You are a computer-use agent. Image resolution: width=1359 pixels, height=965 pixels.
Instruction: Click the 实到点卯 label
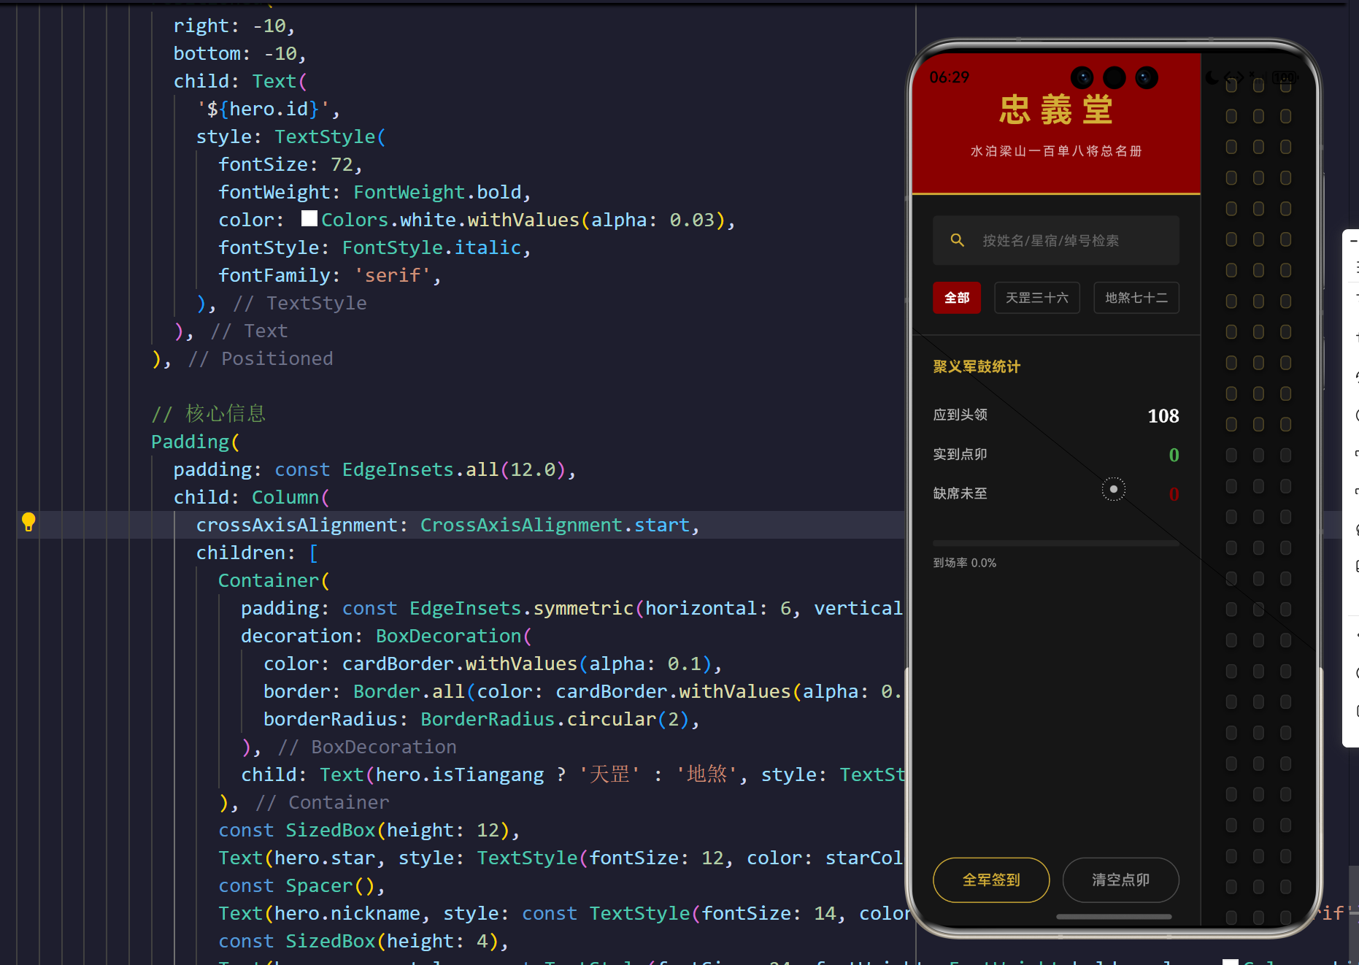[x=960, y=454]
